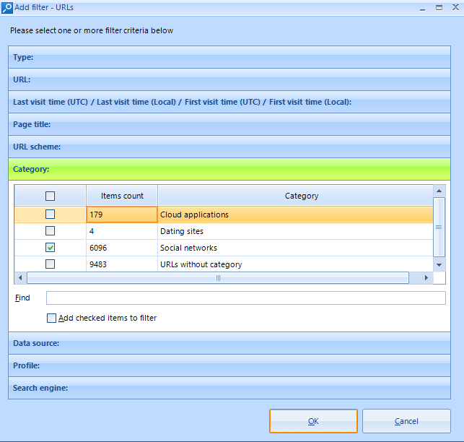Click the table scroll down arrow
This screenshot has width=464, height=442.
pyautogui.click(x=439, y=264)
